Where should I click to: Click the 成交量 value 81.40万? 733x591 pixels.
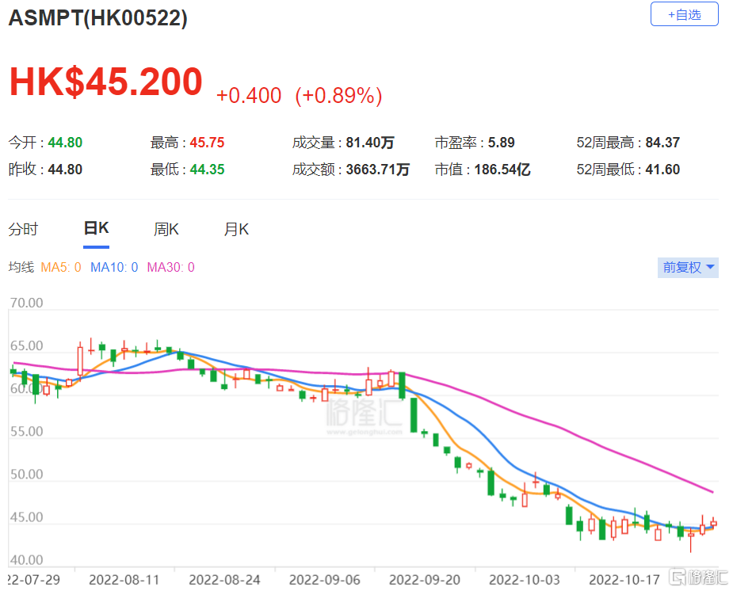370,143
